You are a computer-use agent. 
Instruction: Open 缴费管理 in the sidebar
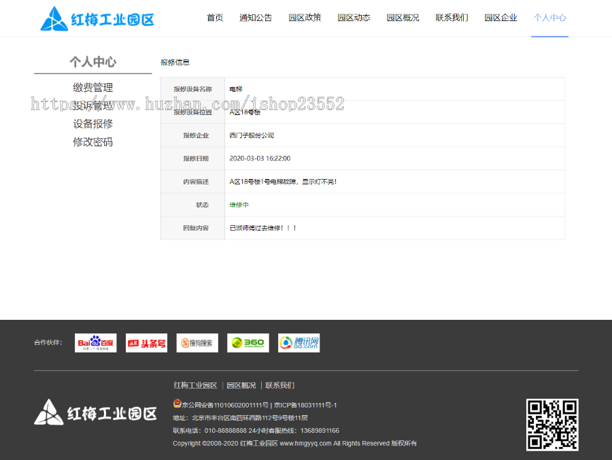coord(93,87)
